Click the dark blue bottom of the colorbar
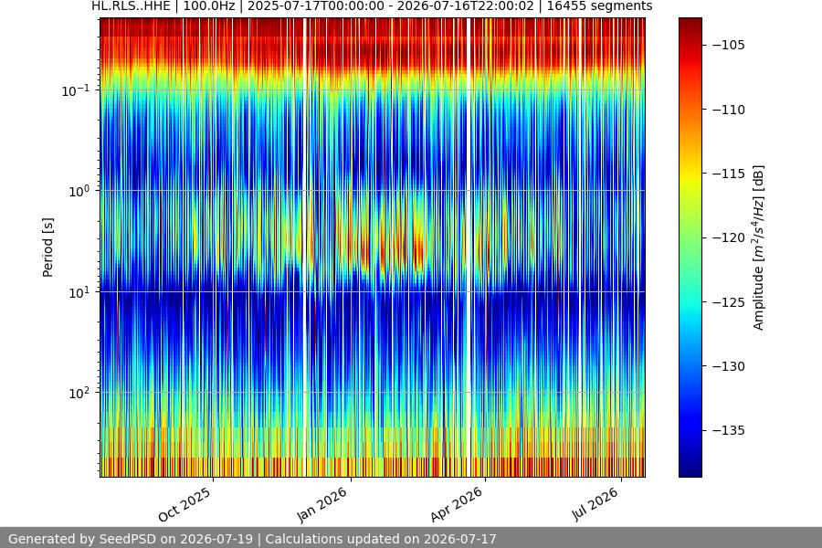822x548 pixels. point(690,469)
